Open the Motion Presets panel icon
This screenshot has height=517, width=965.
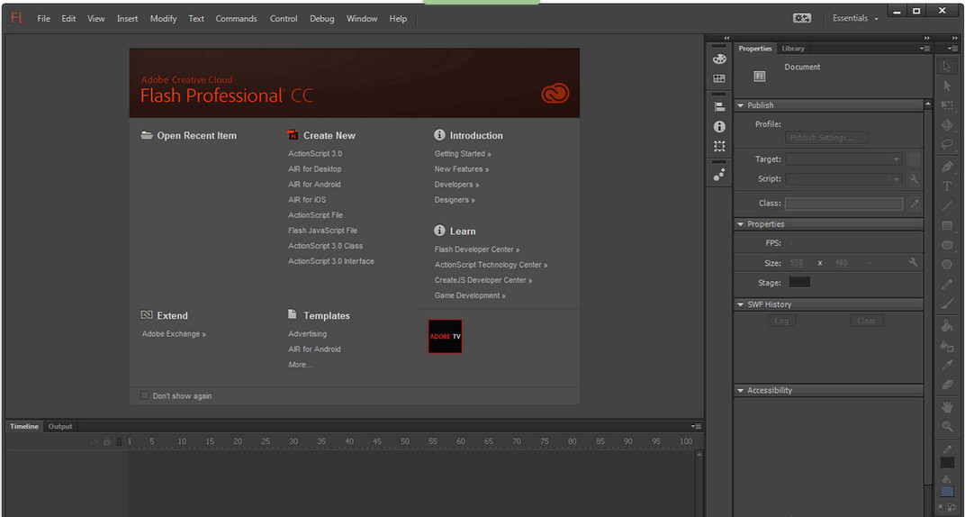pyautogui.click(x=719, y=175)
